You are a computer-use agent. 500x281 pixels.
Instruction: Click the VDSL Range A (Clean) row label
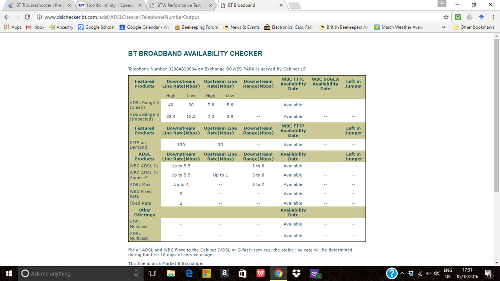[x=144, y=105]
